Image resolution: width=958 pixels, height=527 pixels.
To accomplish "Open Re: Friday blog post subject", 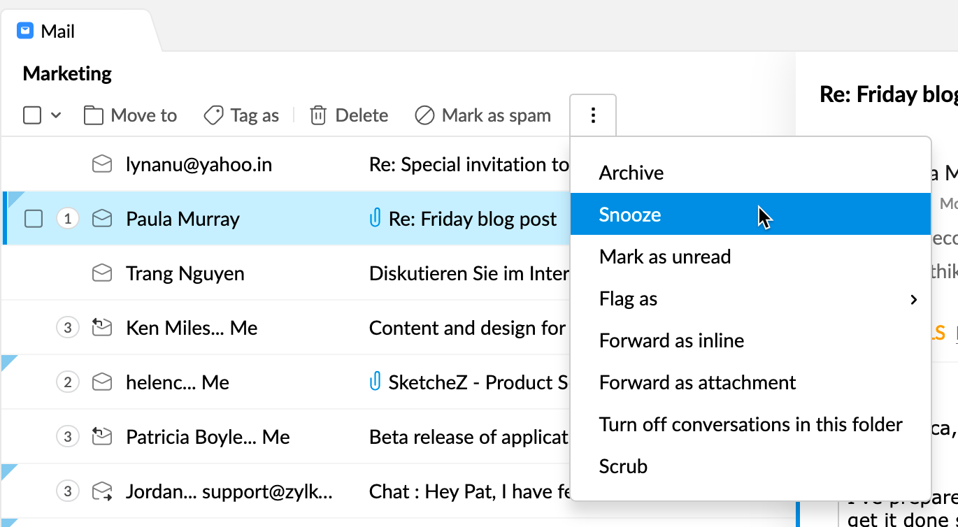I will 473,219.
